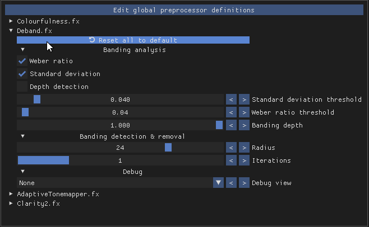369x227 pixels.
Task: Decrease the Radius value with arrow
Action: pyautogui.click(x=231, y=148)
